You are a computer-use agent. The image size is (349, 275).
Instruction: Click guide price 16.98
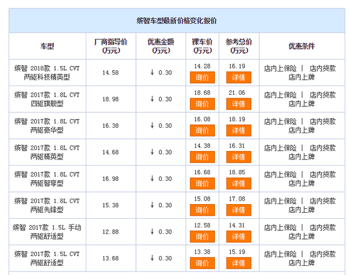[x=111, y=179]
